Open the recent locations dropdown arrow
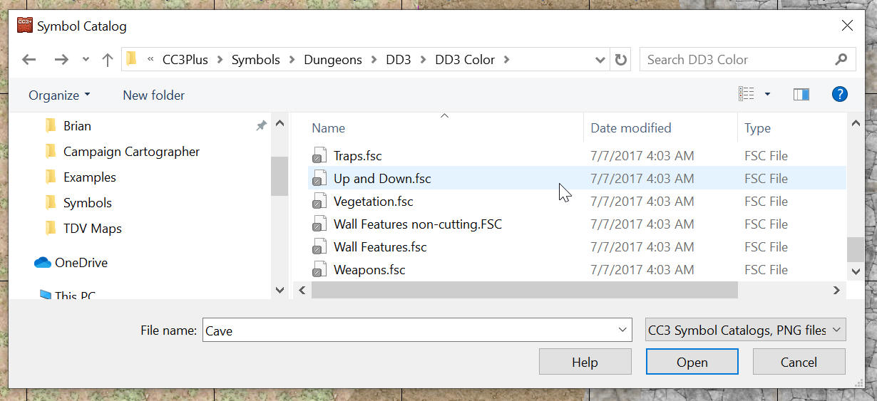Image resolution: width=877 pixels, height=401 pixels. (86, 60)
